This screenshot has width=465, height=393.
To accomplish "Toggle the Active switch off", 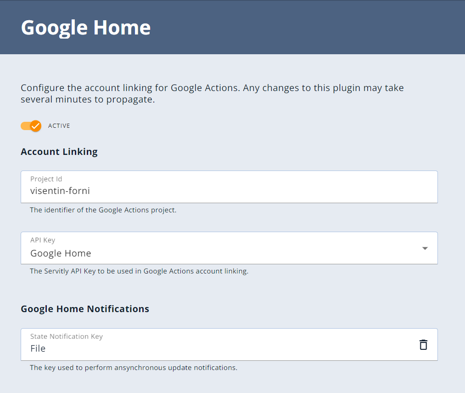I will click(31, 125).
